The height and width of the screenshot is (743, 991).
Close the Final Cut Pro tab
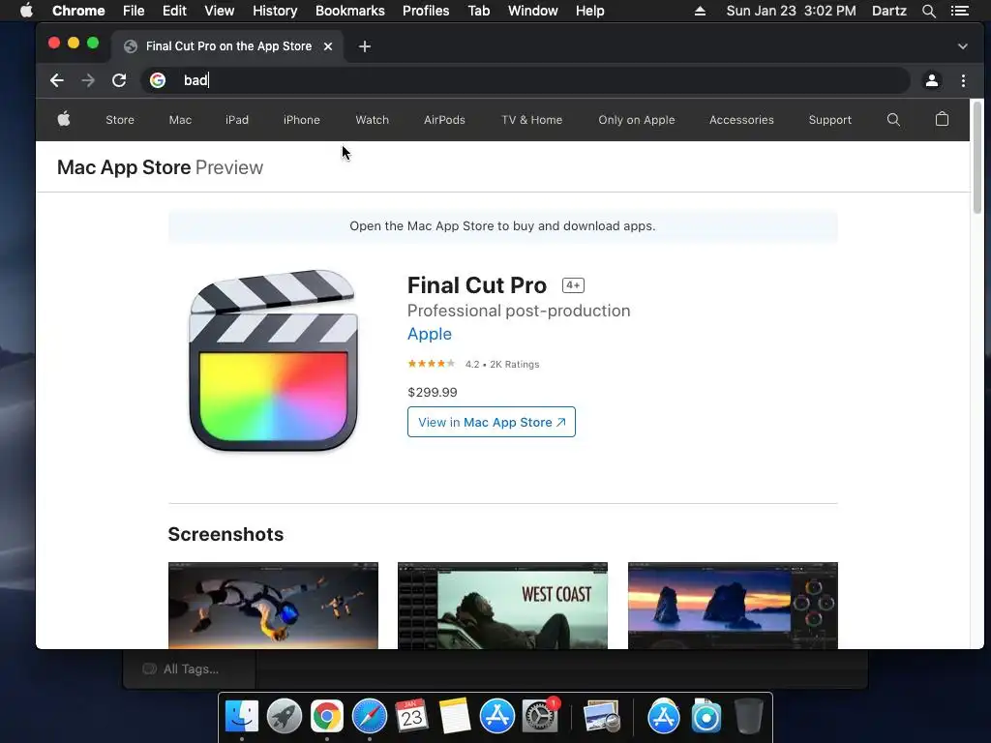click(327, 46)
